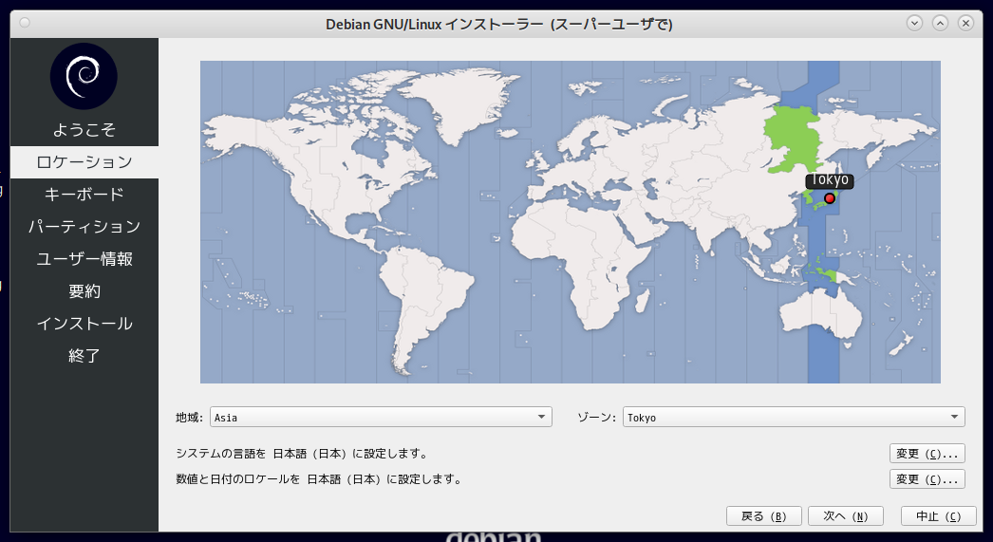Select ユーザー情報 step in sidebar
This screenshot has width=993, height=542.
click(x=84, y=259)
